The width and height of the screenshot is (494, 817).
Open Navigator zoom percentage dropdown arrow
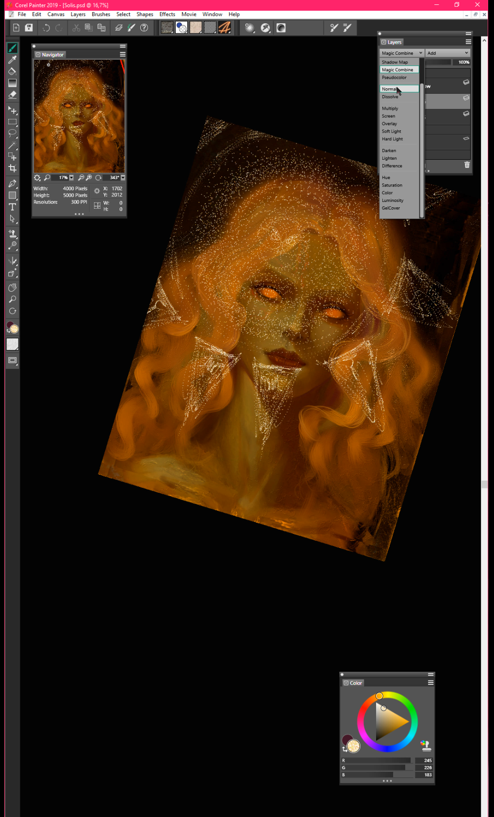pos(71,178)
